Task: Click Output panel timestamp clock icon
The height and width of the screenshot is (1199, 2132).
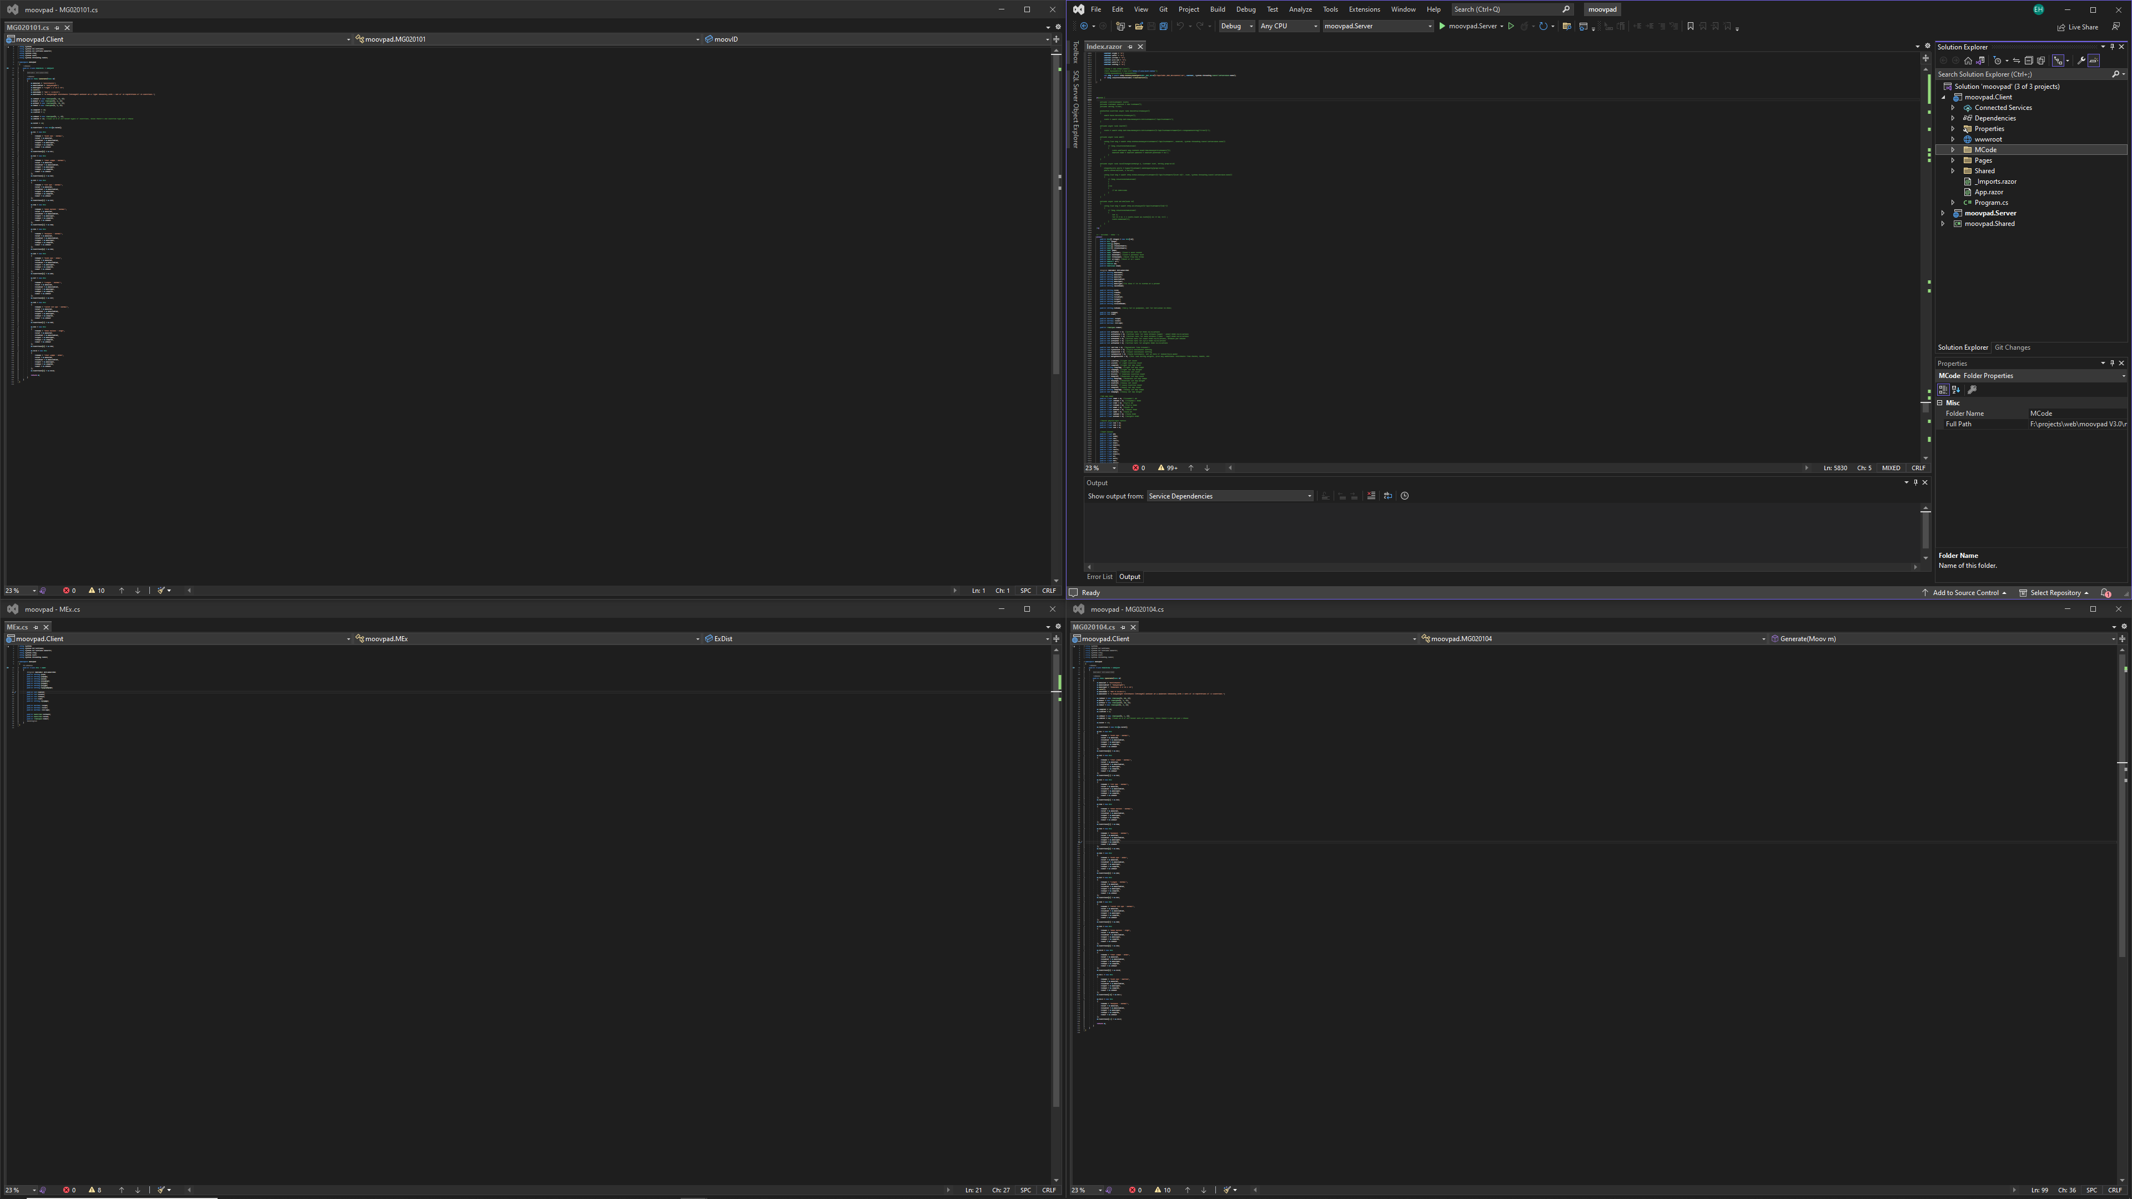Action: [1405, 496]
